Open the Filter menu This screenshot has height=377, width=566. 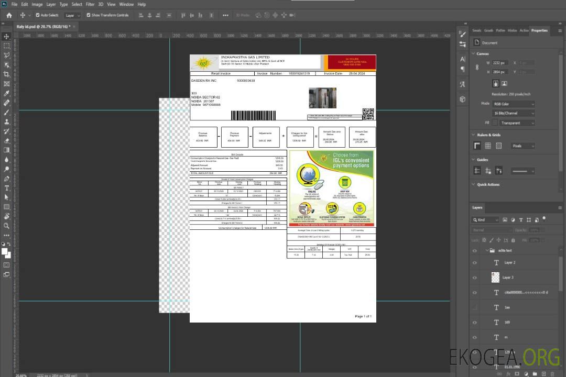click(90, 4)
